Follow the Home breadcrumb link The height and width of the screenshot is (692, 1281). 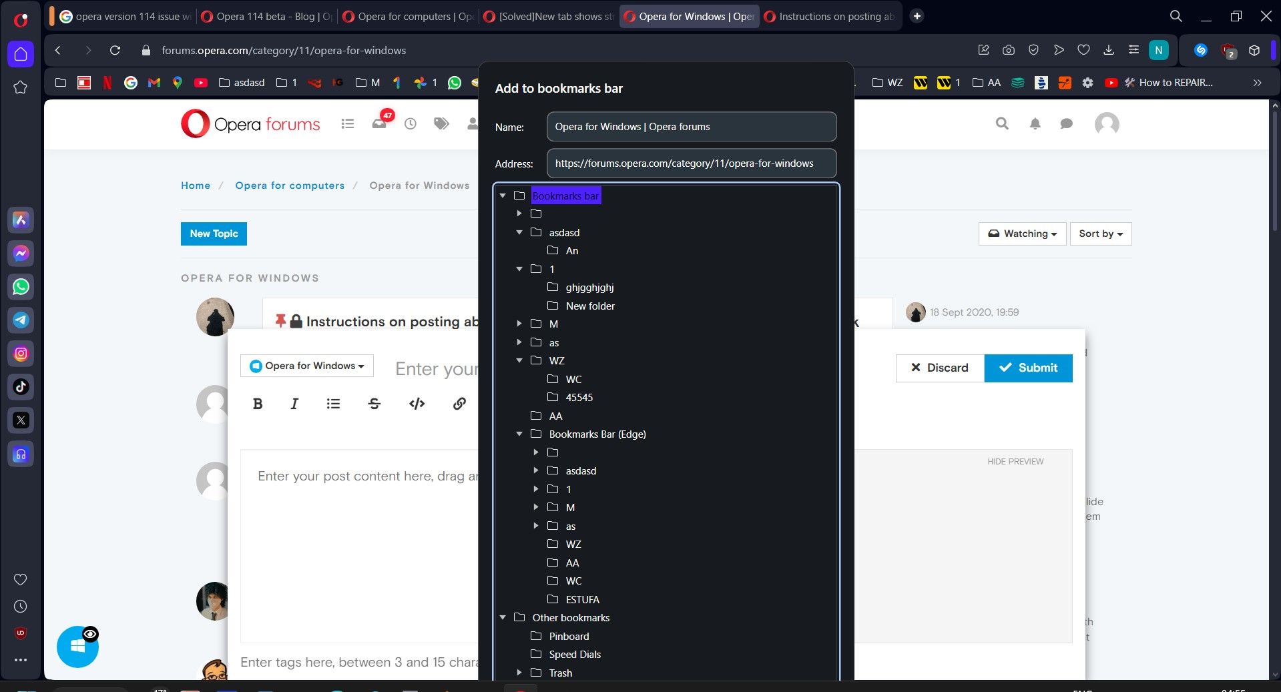(x=196, y=186)
